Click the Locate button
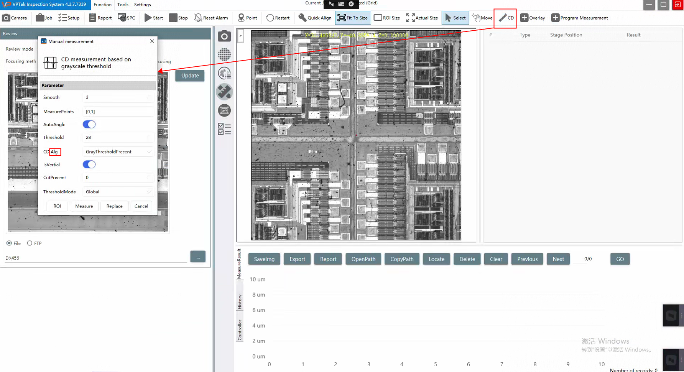The image size is (684, 372). (x=436, y=259)
